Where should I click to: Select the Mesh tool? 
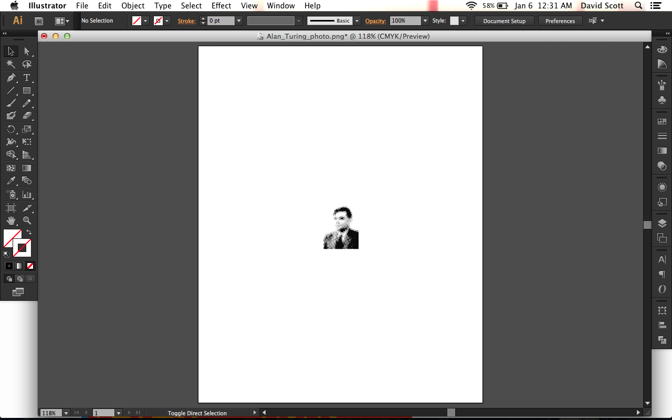[x=10, y=168]
